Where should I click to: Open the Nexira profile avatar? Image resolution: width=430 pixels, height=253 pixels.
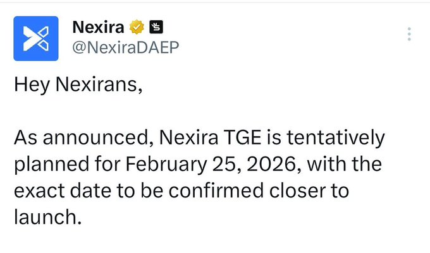coord(37,38)
